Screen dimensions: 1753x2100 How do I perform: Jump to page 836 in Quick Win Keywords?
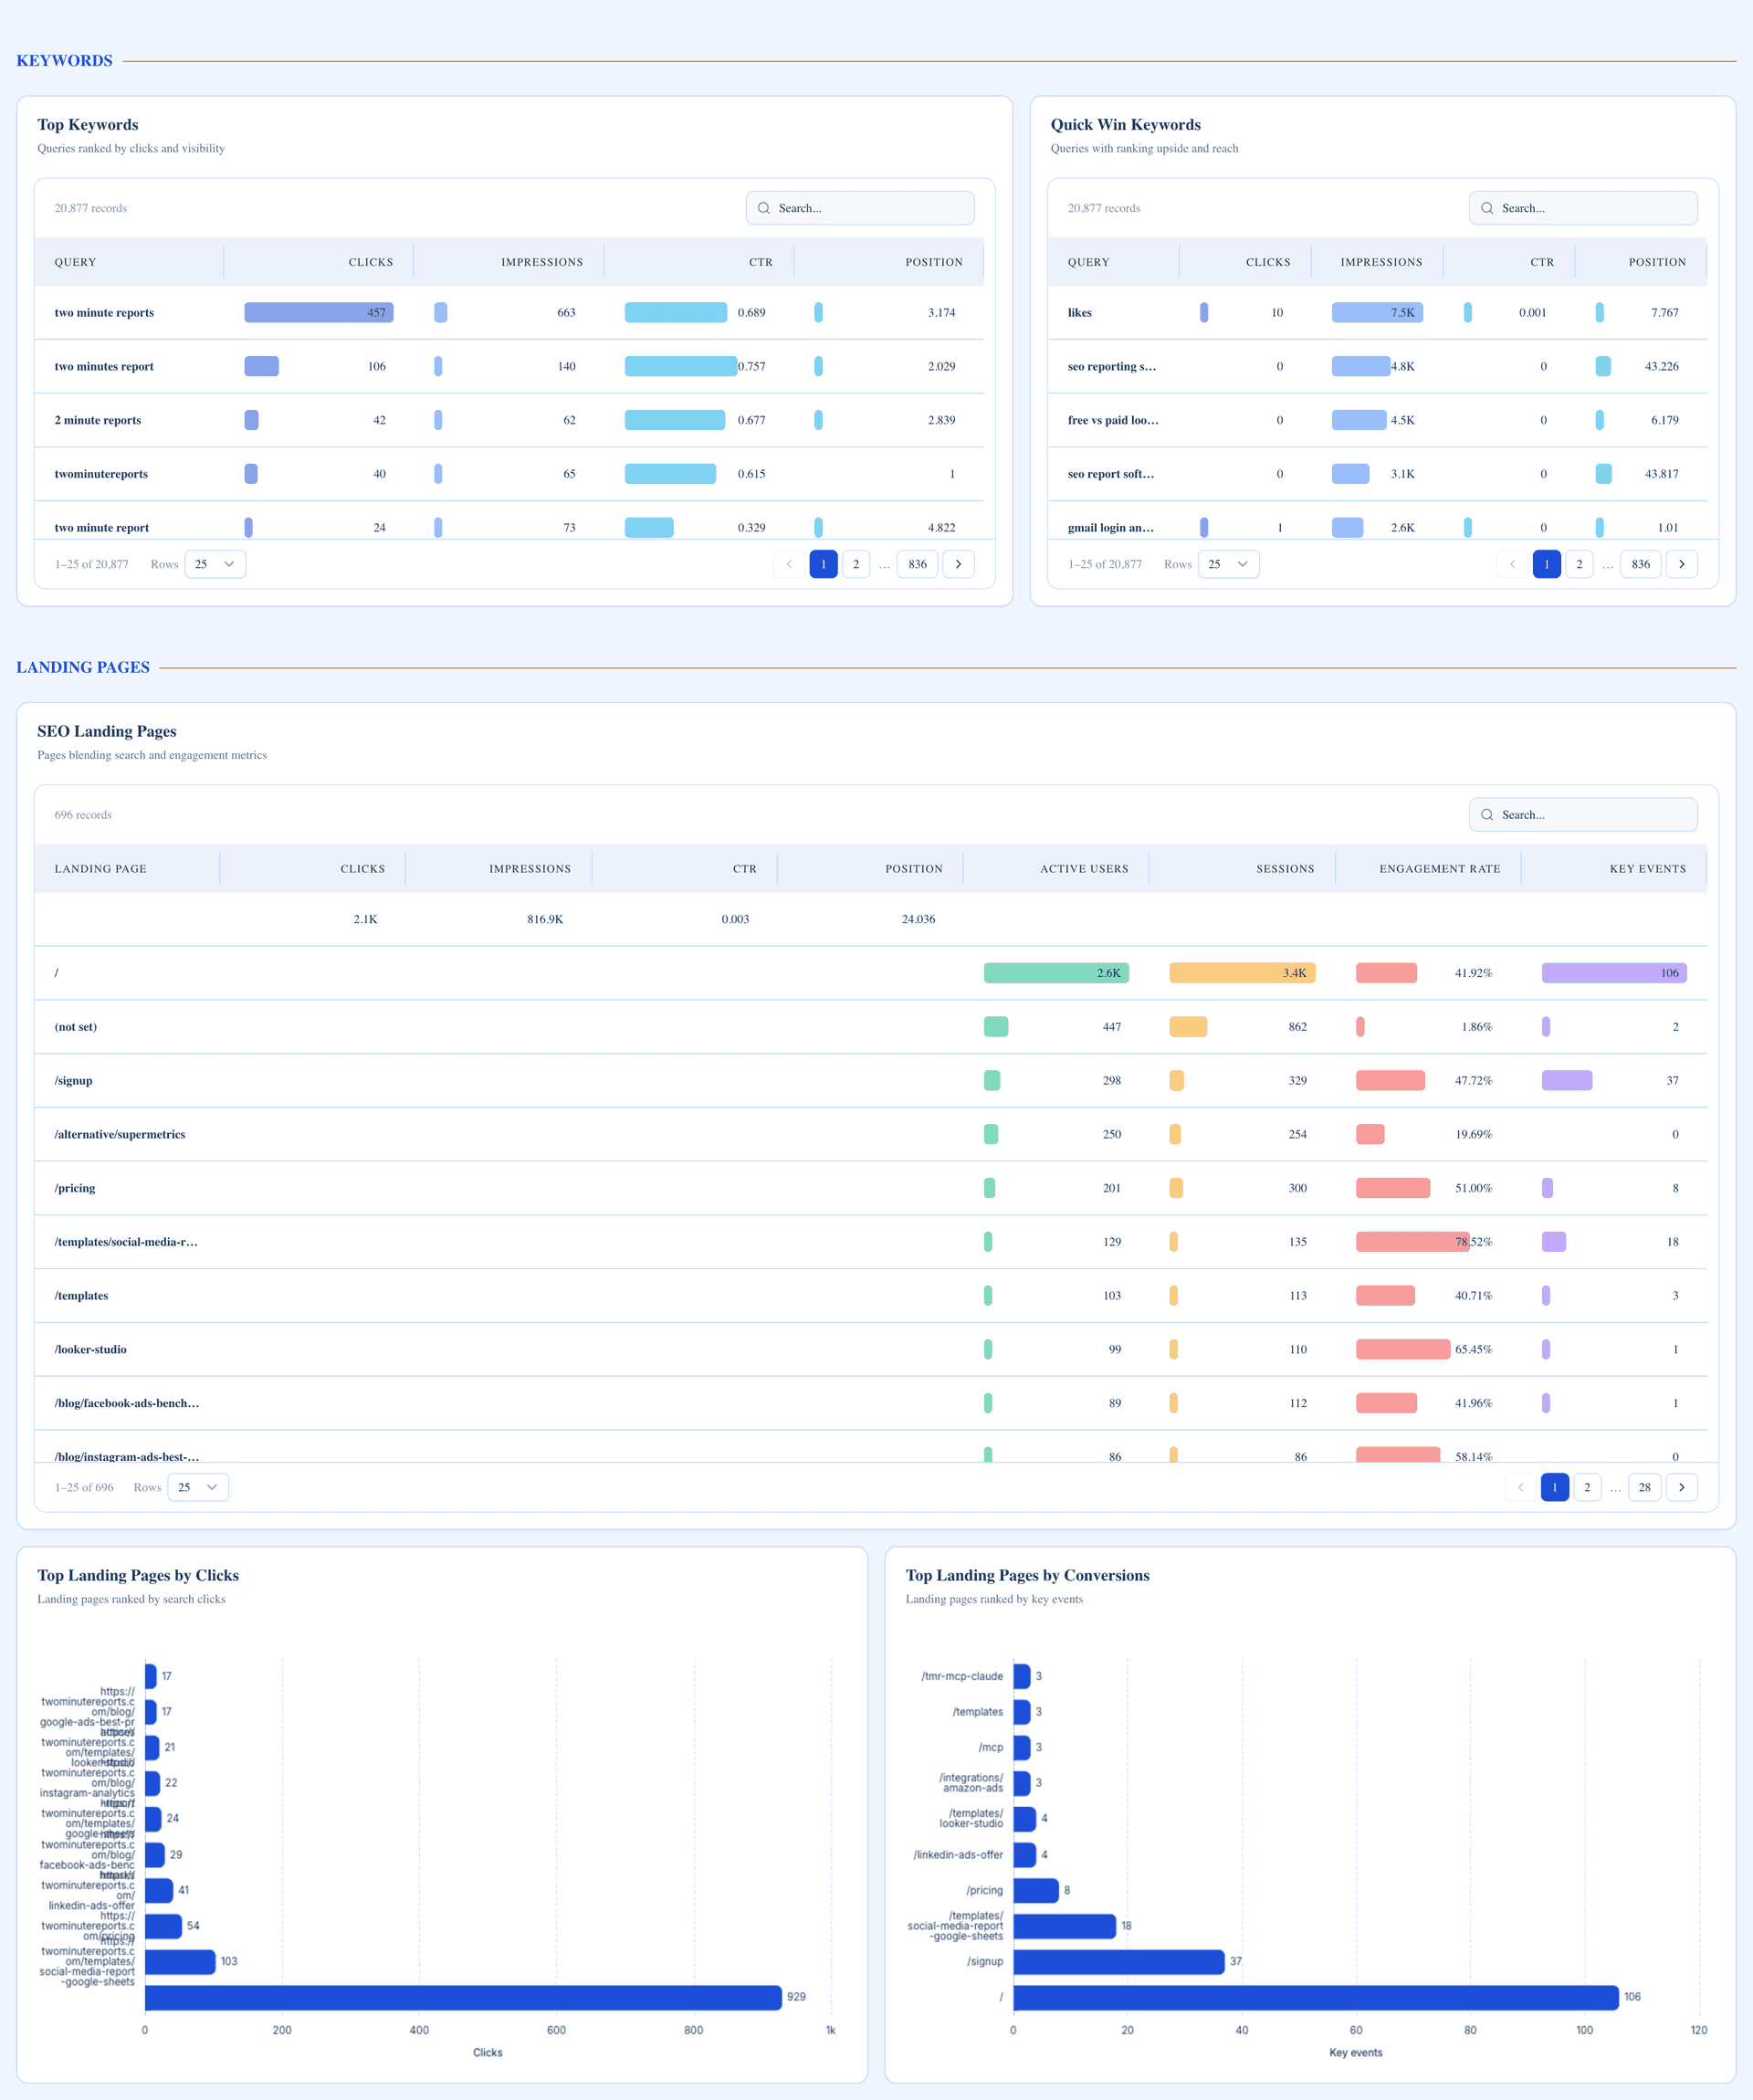(x=1640, y=564)
